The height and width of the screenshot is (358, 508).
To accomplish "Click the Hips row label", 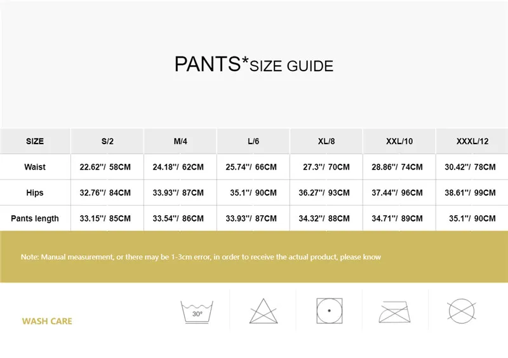I will 35,192.
